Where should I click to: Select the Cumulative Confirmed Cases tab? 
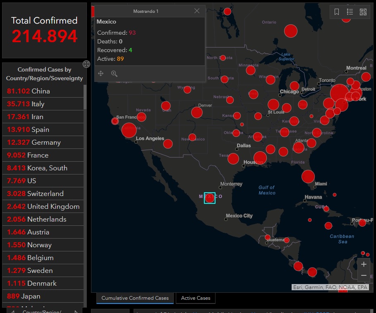point(135,298)
